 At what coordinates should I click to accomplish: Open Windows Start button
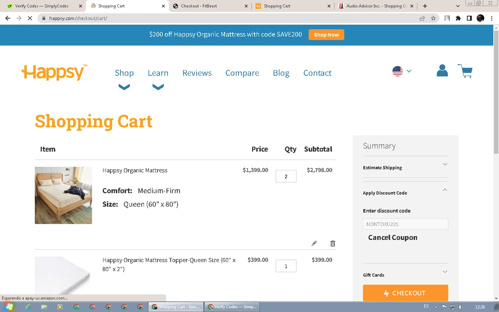coord(8,307)
